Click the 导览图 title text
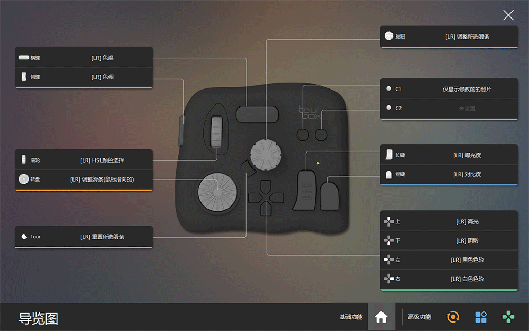529x331 pixels. (38, 318)
